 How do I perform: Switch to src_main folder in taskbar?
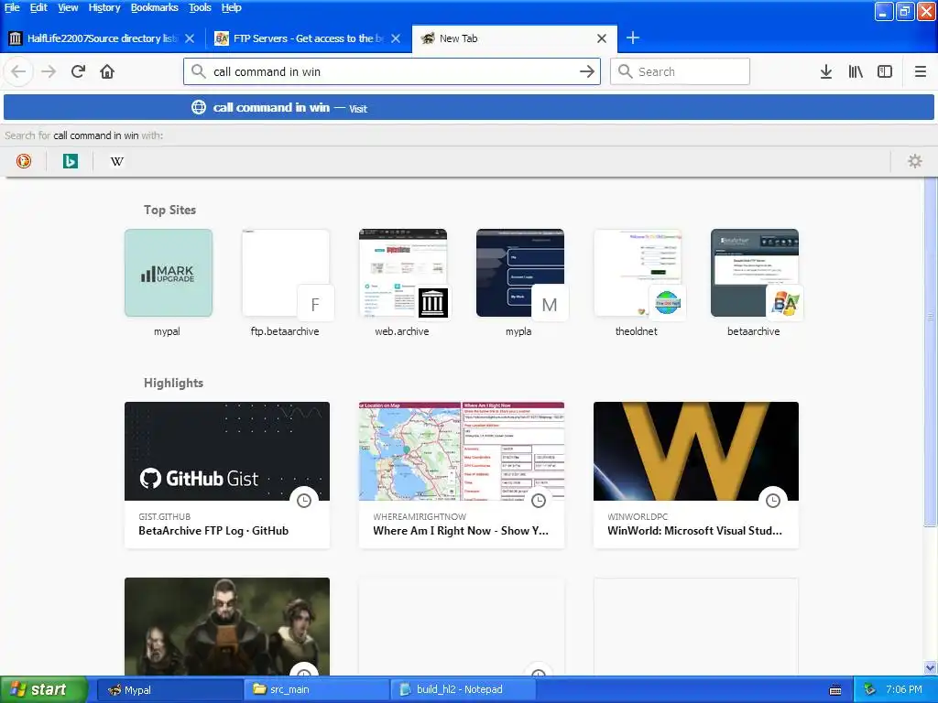pyautogui.click(x=316, y=690)
